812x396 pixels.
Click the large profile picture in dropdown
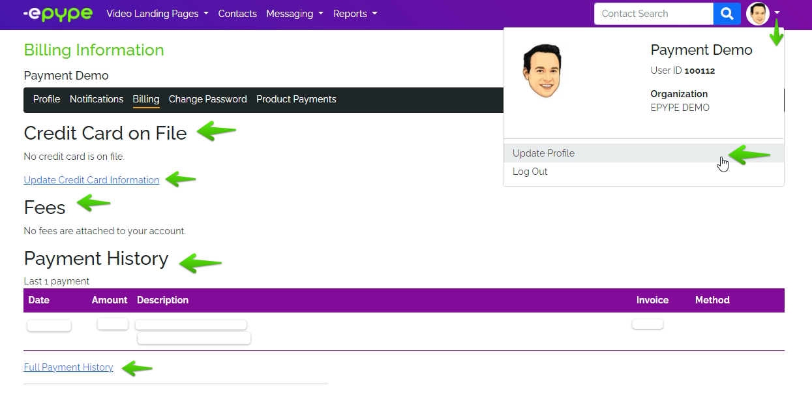(x=542, y=71)
